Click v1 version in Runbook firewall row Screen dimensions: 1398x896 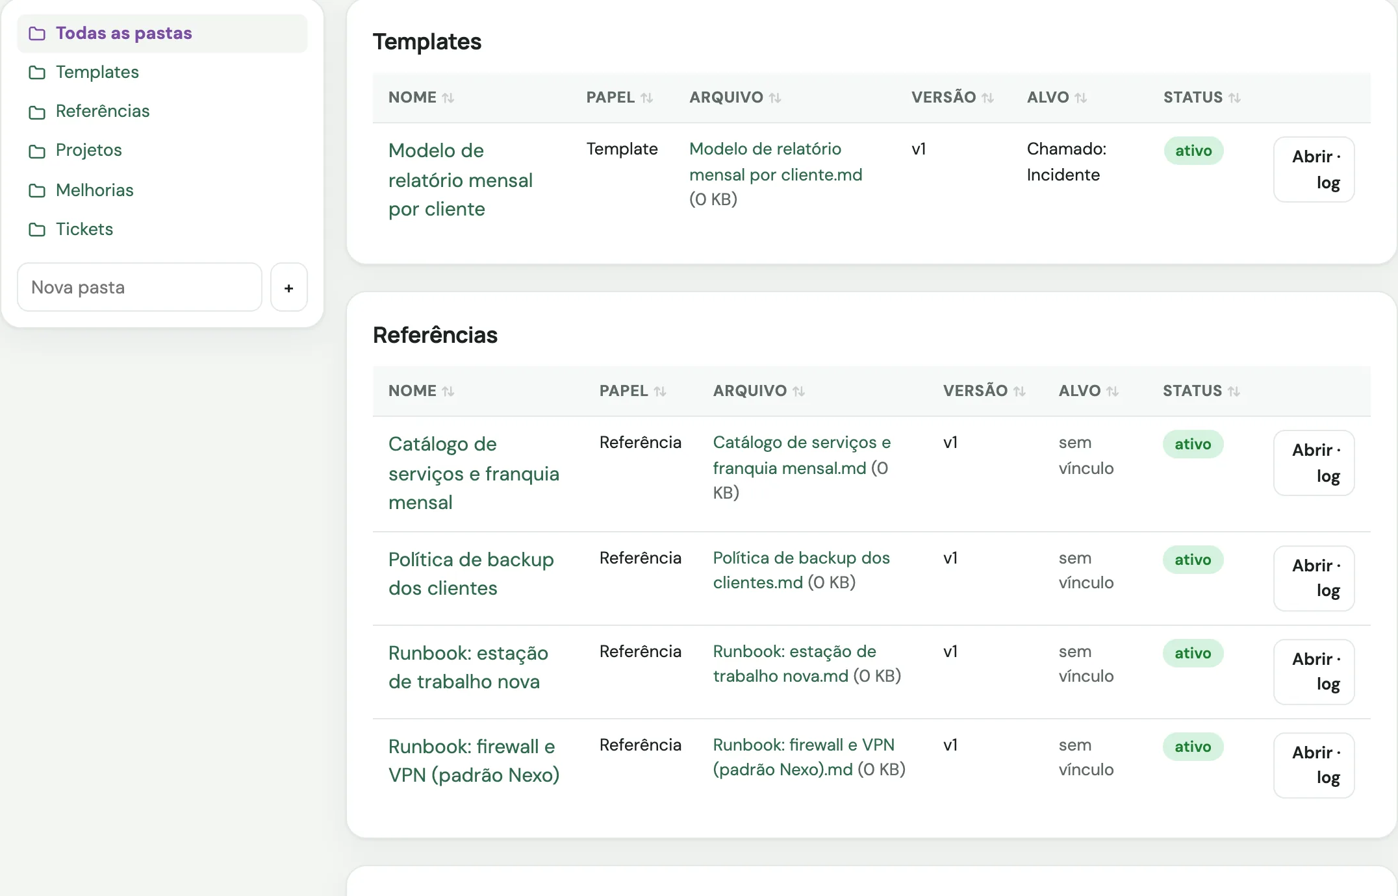[950, 745]
